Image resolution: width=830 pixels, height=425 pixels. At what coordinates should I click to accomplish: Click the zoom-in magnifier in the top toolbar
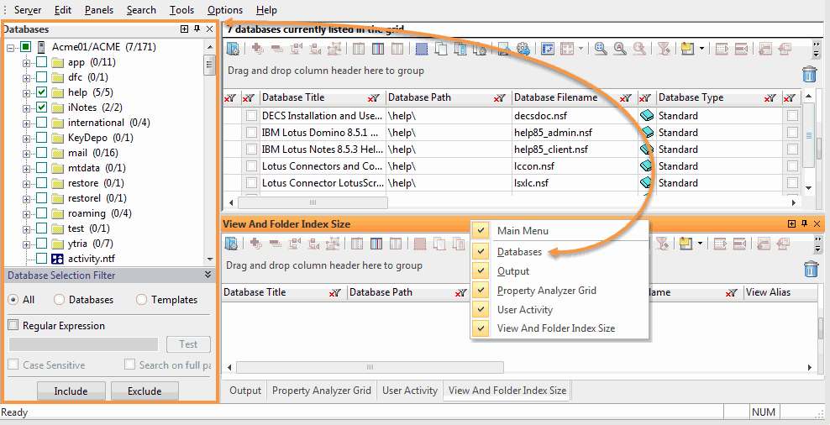pyautogui.click(x=601, y=49)
